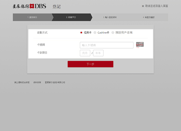Click the X cancel icon at top right
Image resolution: width=181 pixels, height=131 pixels.
click(x=143, y=6)
